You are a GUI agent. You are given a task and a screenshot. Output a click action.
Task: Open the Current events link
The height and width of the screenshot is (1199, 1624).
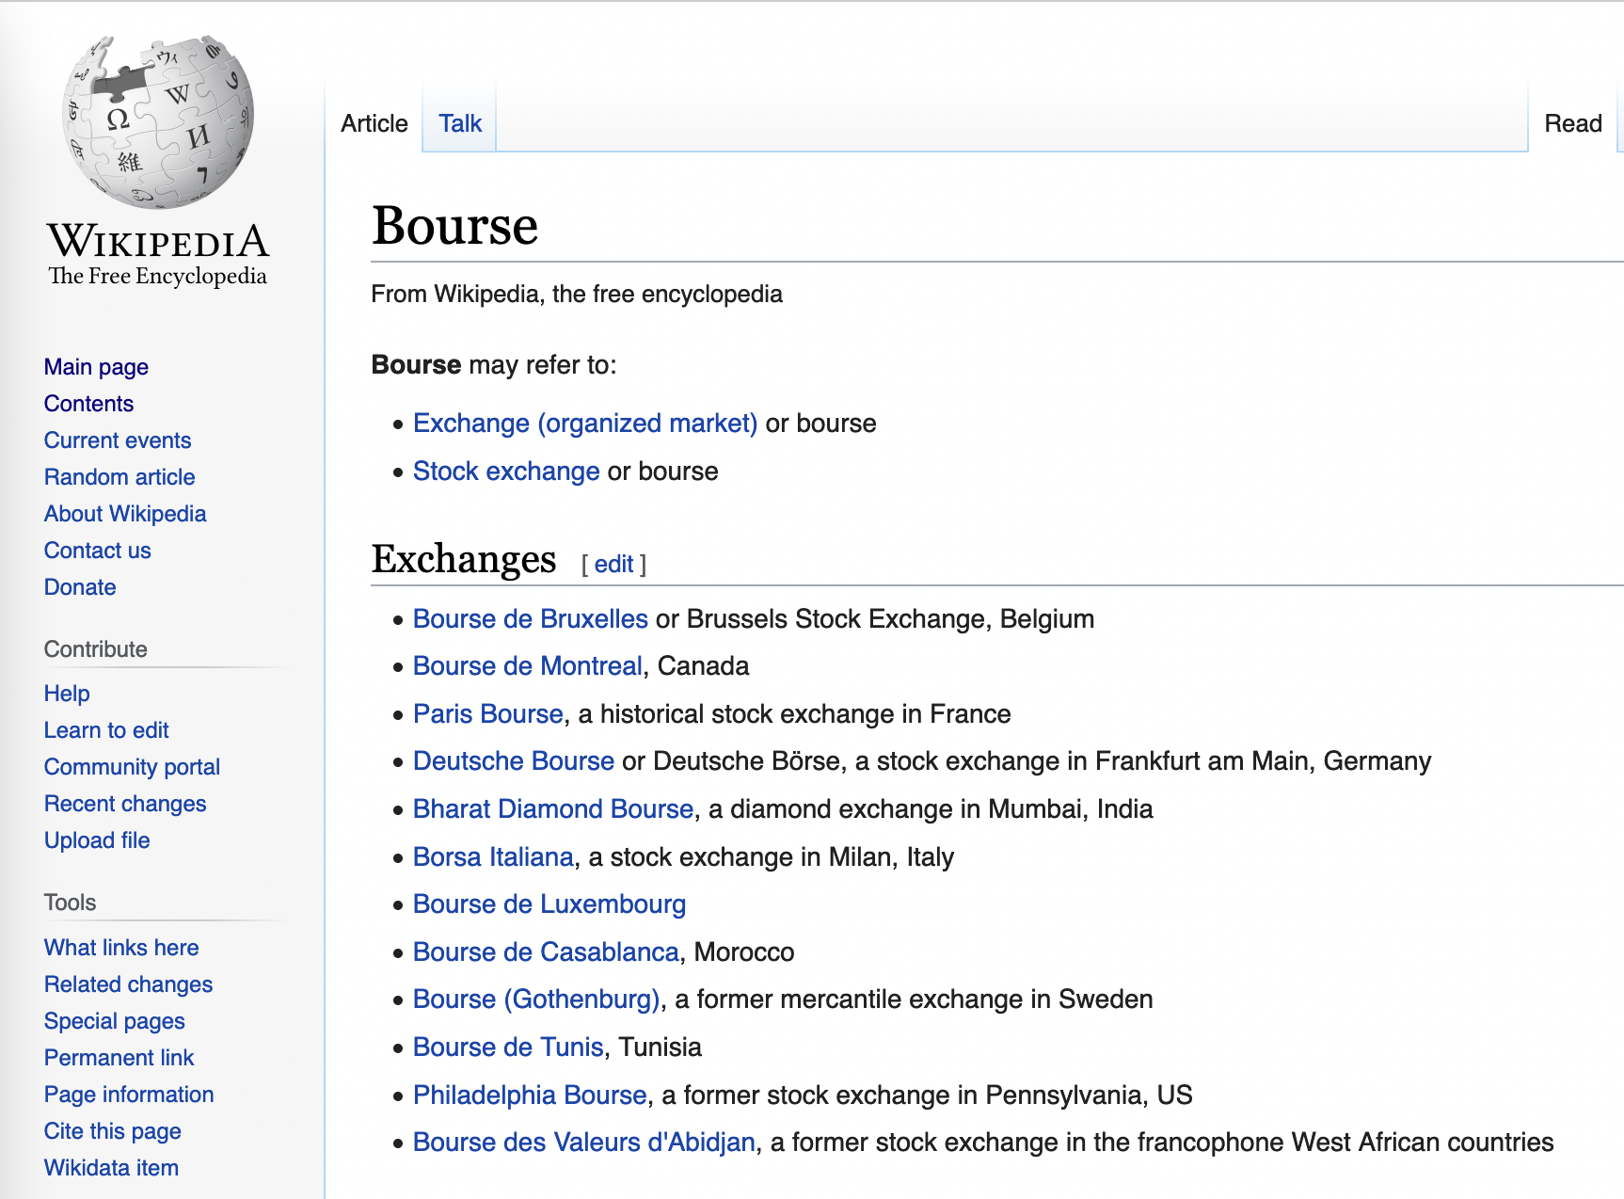118,440
